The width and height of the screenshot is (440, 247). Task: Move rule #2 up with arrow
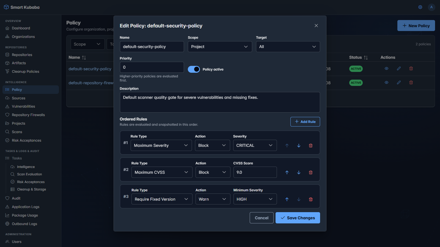(287, 172)
